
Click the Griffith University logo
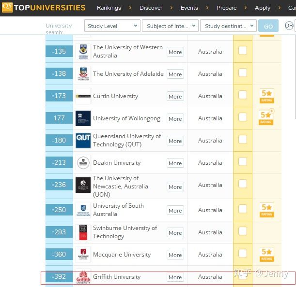(83, 277)
